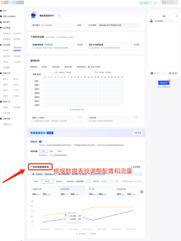Image resolution: width=181 pixels, height=241 pixels.
Task: Open the 行业选择 industry dropdown
Action: pyautogui.click(x=118, y=25)
